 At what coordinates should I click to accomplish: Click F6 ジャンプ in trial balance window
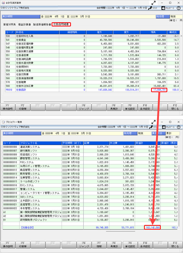tap(84, 107)
